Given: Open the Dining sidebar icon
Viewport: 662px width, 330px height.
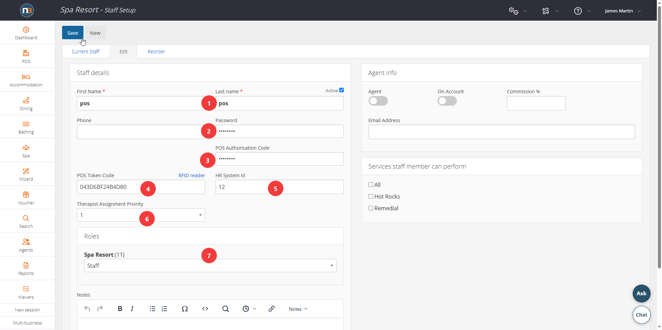Looking at the screenshot, I should (26, 100).
